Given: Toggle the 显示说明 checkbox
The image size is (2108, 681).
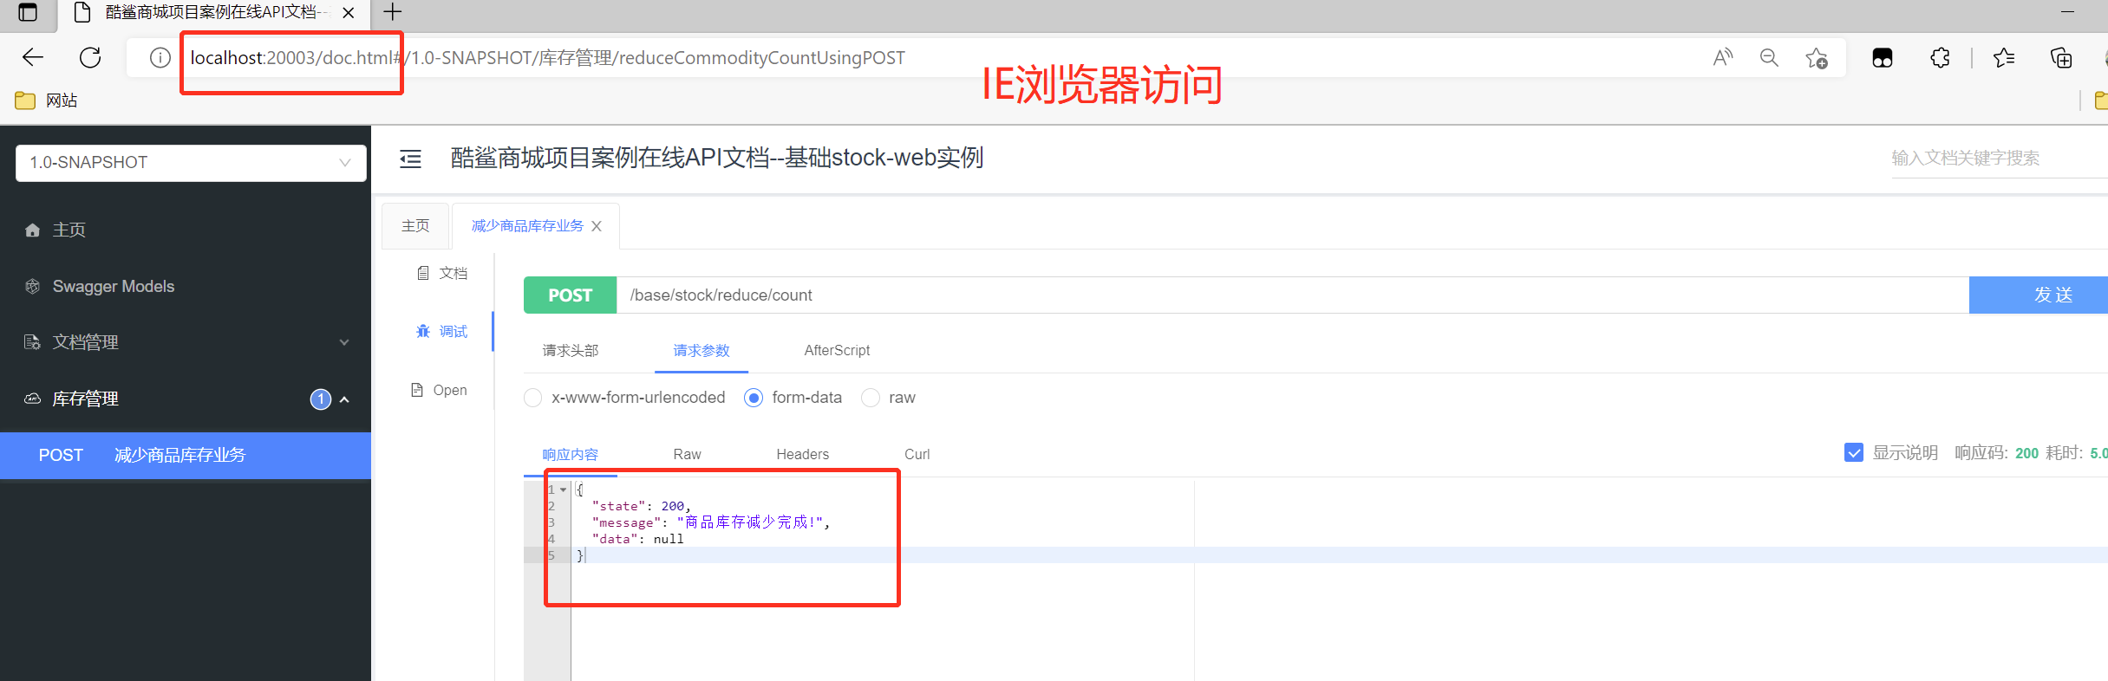Looking at the screenshot, I should pyautogui.click(x=1854, y=452).
